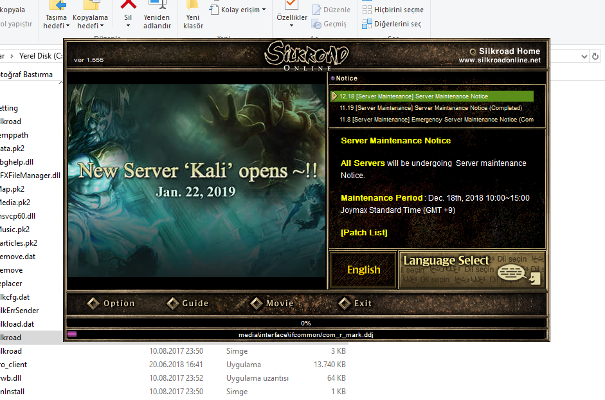Click the '10.08.2017 23:52' date cell
This screenshot has width=605, height=400.
[176, 378]
